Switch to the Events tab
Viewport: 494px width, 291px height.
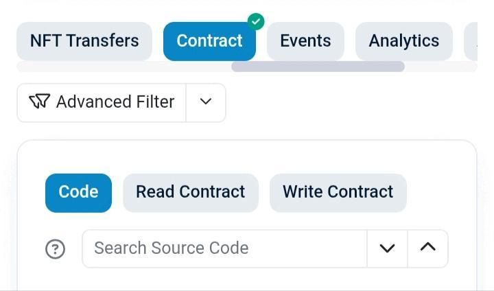coord(305,41)
